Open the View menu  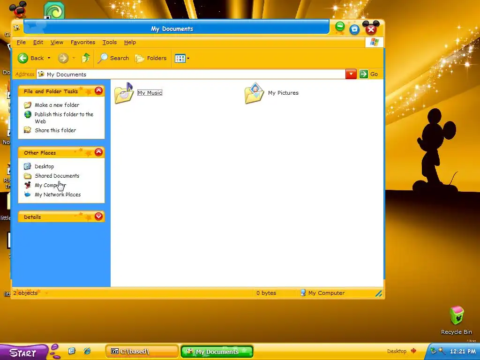tap(57, 42)
